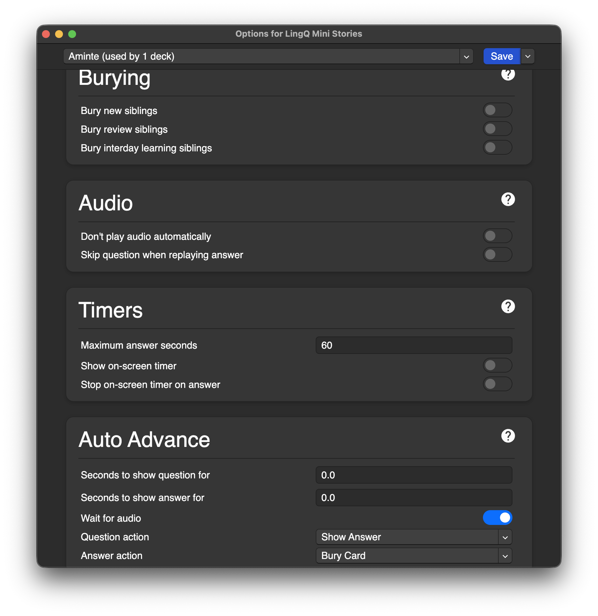Open the Aminte preset dropdown
598x616 pixels.
point(268,56)
